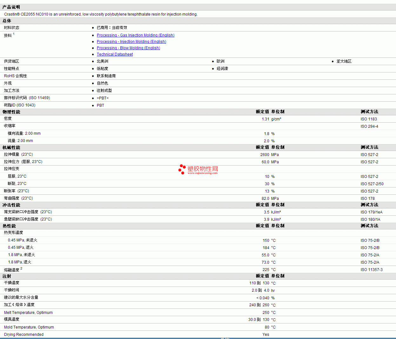This screenshot has height=339, width=396.
Task: Select the 自然色 appearance value
Action: coord(102,83)
